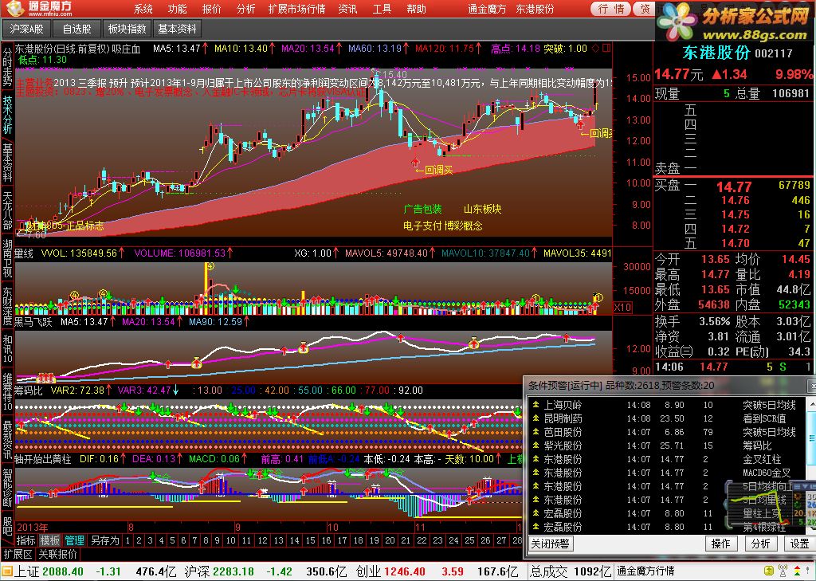The image size is (816, 581).
Task: Select the 股吧 sidebar tab
Action: point(7,525)
